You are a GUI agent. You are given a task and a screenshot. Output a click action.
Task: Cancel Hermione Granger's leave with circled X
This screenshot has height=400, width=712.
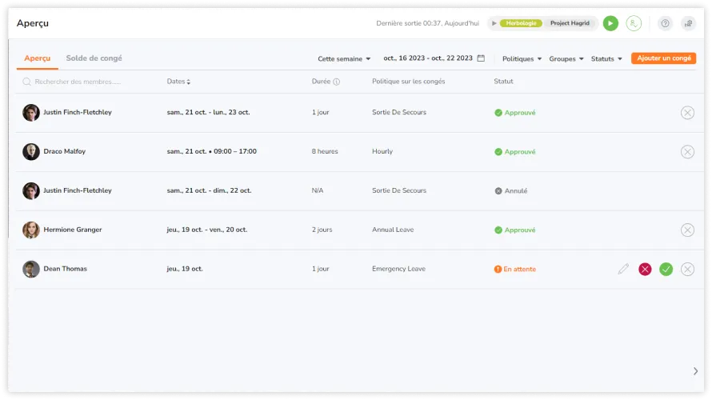pyautogui.click(x=687, y=230)
